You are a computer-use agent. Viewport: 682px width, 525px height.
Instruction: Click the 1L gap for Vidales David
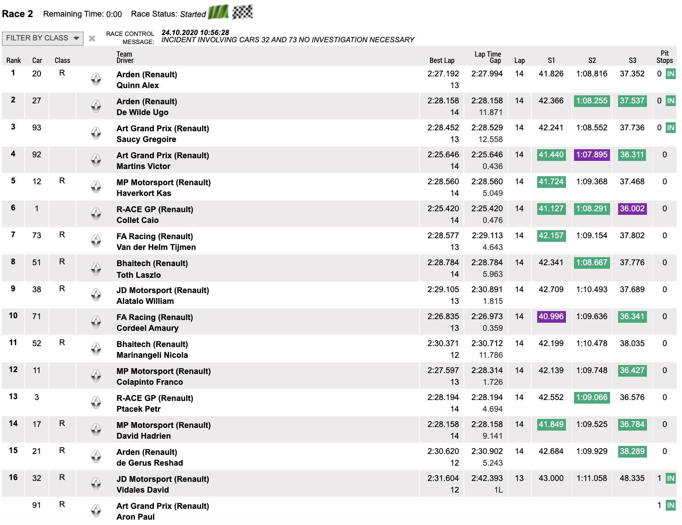coord(498,490)
